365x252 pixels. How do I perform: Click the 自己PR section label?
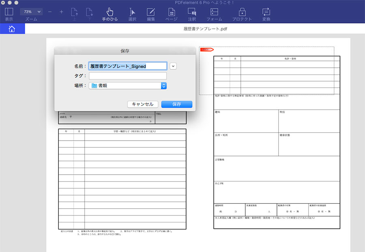[x=219, y=184]
